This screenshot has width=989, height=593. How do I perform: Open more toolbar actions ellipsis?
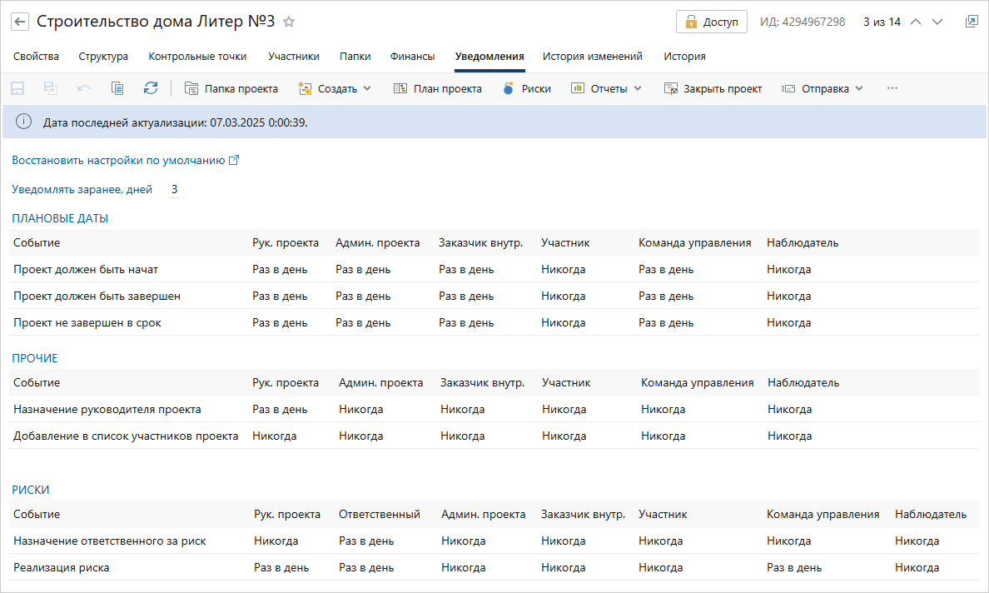[x=892, y=88]
